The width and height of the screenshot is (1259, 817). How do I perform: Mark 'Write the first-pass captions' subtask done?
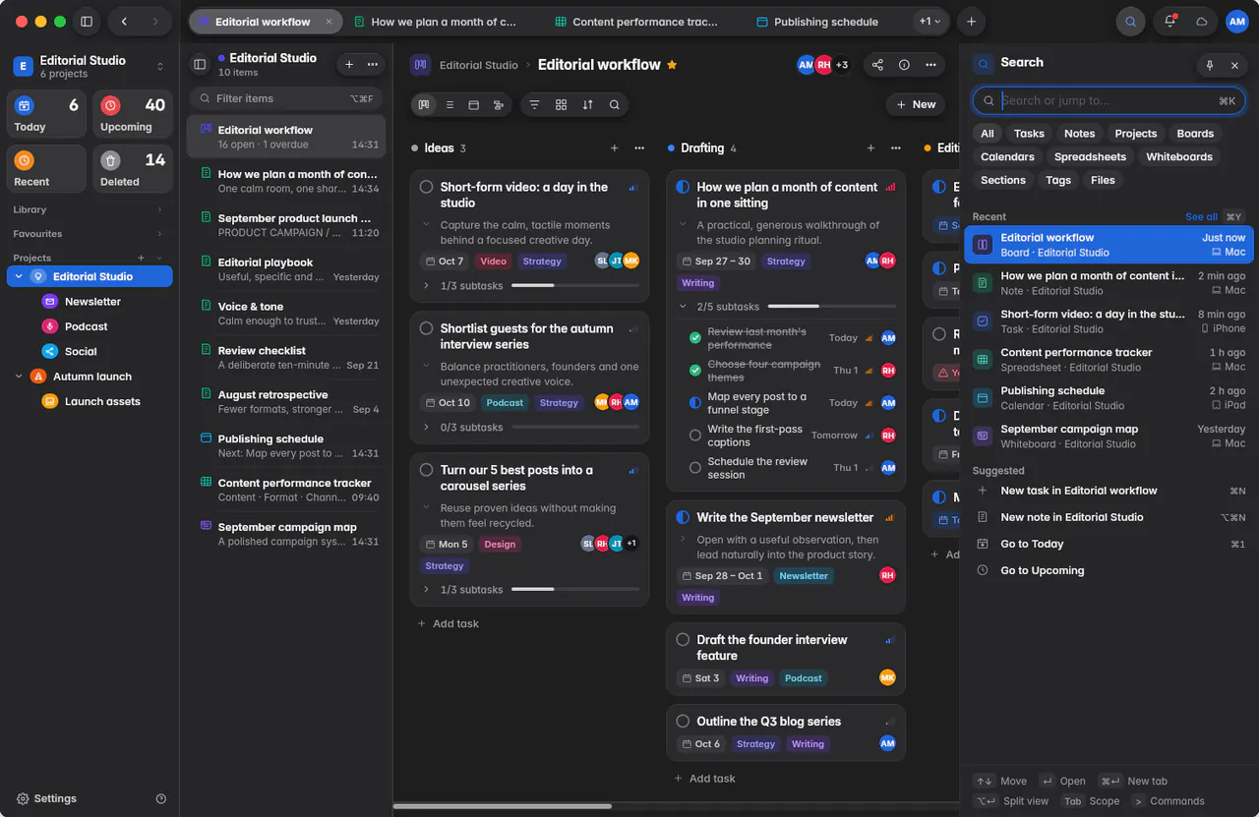[695, 436]
